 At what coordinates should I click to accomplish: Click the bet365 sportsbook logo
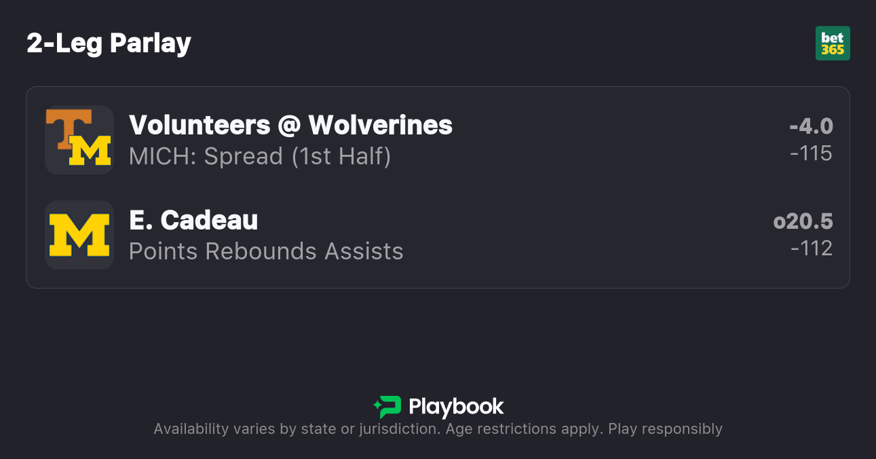[833, 43]
